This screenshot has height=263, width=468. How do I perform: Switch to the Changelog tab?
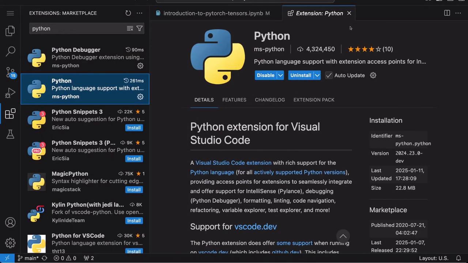(269, 100)
